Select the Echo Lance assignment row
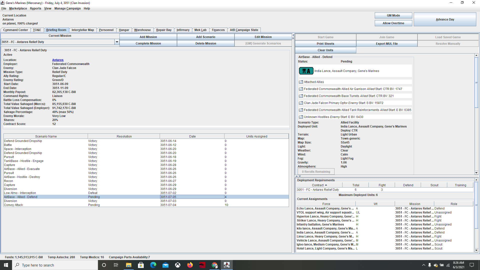The height and width of the screenshot is (270, 480). coord(385,208)
